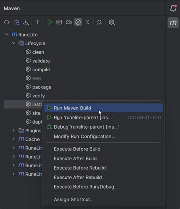Select Execute Before Run/Debug...
Image resolution: width=180 pixels, height=209 pixels.
pos(103,187)
